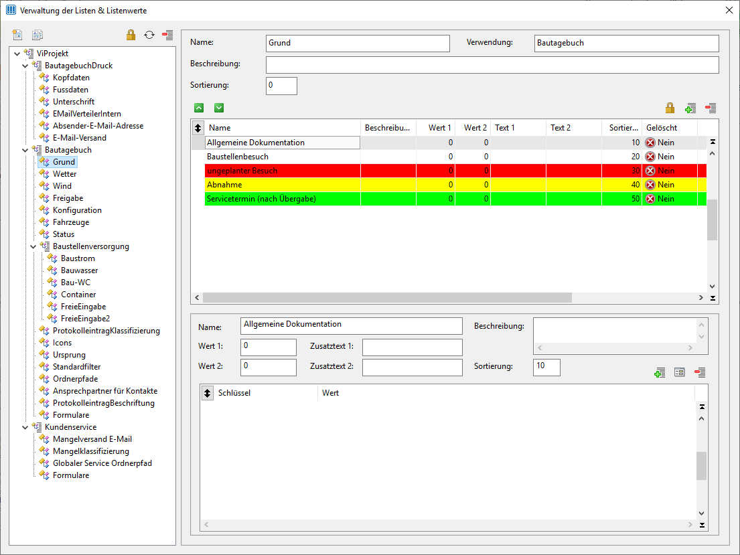The image size is (740, 555).
Task: Click the top Sortierung field showing 0
Action: click(x=281, y=86)
